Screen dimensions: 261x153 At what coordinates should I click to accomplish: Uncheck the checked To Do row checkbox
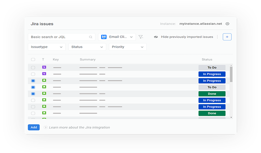tap(33, 87)
